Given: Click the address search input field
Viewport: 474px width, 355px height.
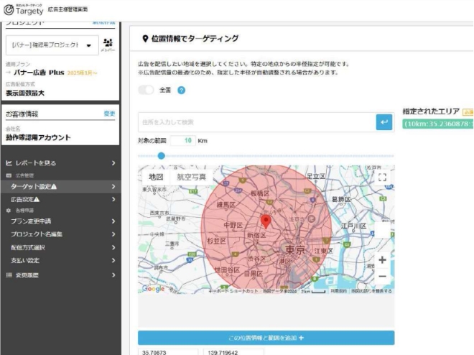Looking at the screenshot, I should click(257, 122).
